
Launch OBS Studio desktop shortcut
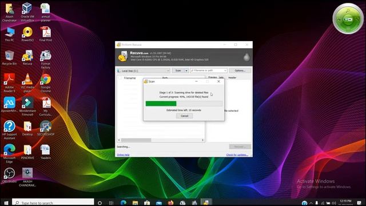pyautogui.click(x=9, y=175)
